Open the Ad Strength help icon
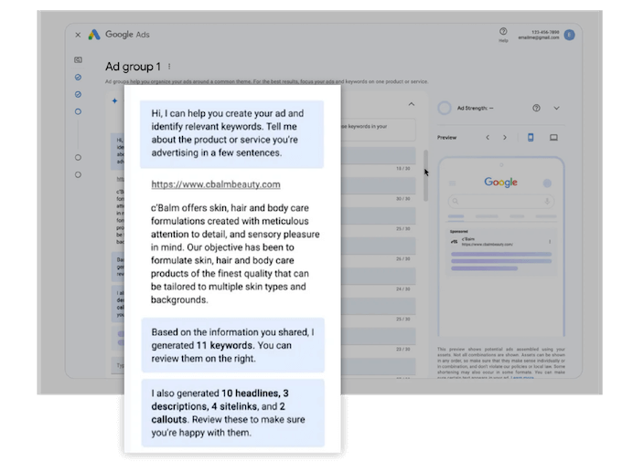This screenshot has width=622, height=472. [x=536, y=108]
